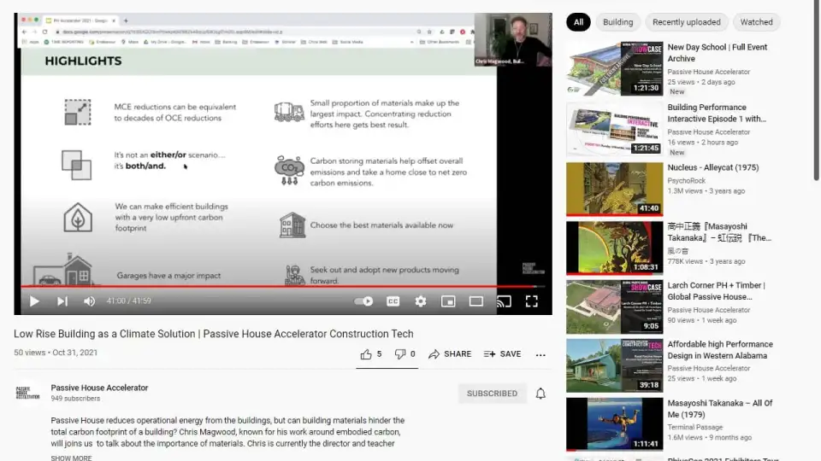Open notification bell preferences
This screenshot has width=821, height=461.
(540, 394)
